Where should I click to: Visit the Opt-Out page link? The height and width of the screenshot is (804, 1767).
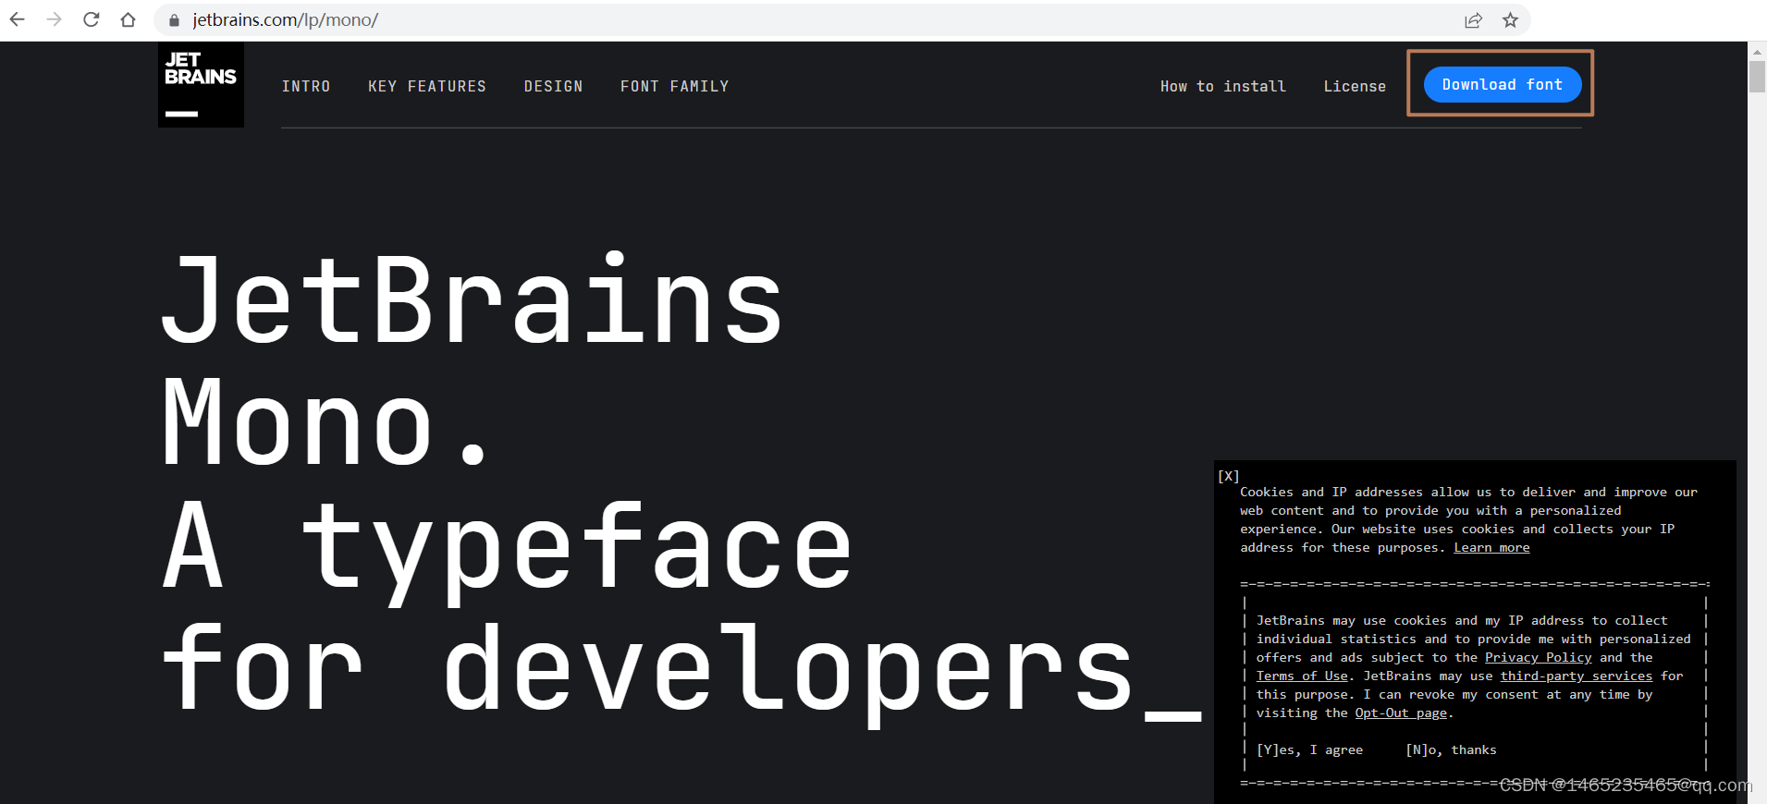point(1401,713)
